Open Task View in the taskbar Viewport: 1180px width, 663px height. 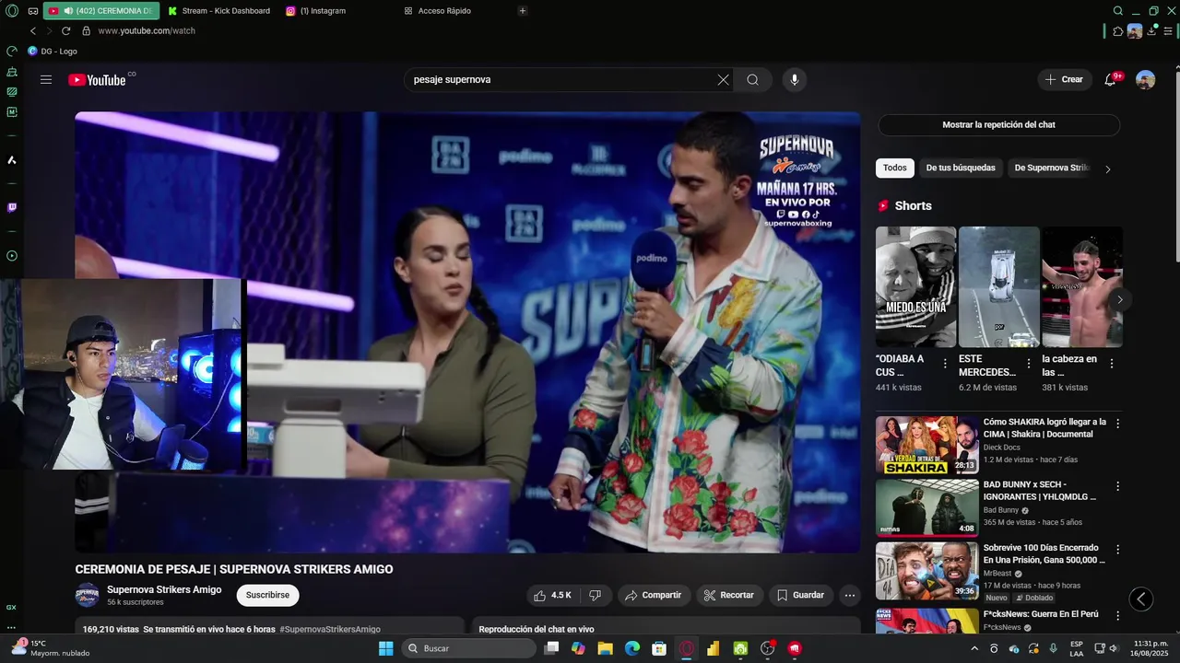pyautogui.click(x=551, y=648)
